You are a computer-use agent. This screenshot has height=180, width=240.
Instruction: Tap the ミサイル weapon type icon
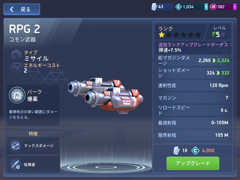click(x=16, y=55)
